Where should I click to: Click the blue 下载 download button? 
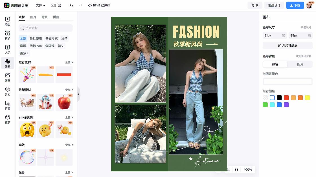click(x=295, y=5)
